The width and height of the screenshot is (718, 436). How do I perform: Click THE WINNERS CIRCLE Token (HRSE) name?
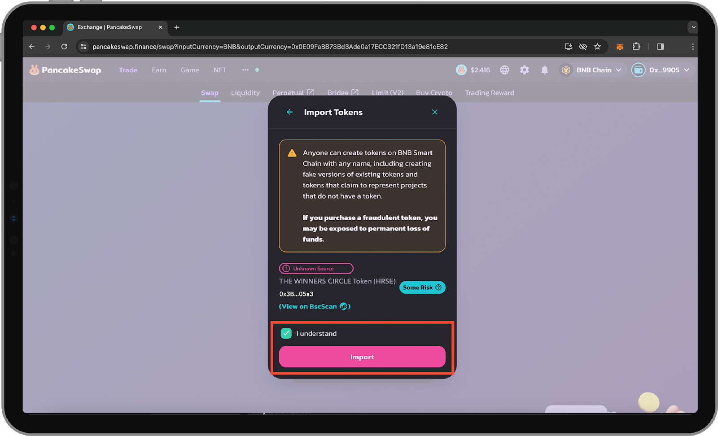coord(337,281)
